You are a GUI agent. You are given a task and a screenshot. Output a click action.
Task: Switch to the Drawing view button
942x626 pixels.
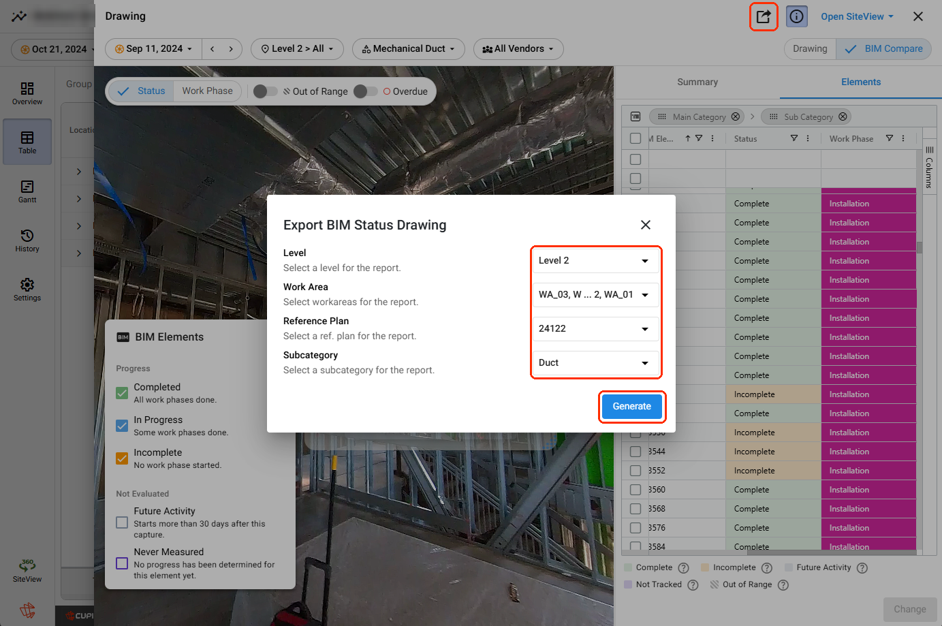810,49
